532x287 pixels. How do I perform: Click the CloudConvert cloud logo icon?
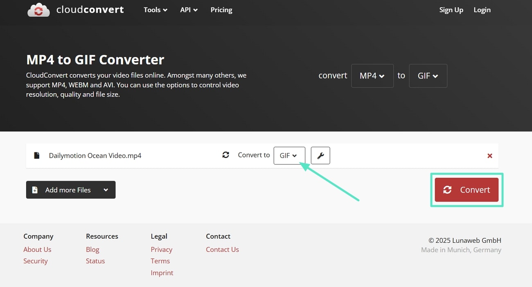(38, 10)
